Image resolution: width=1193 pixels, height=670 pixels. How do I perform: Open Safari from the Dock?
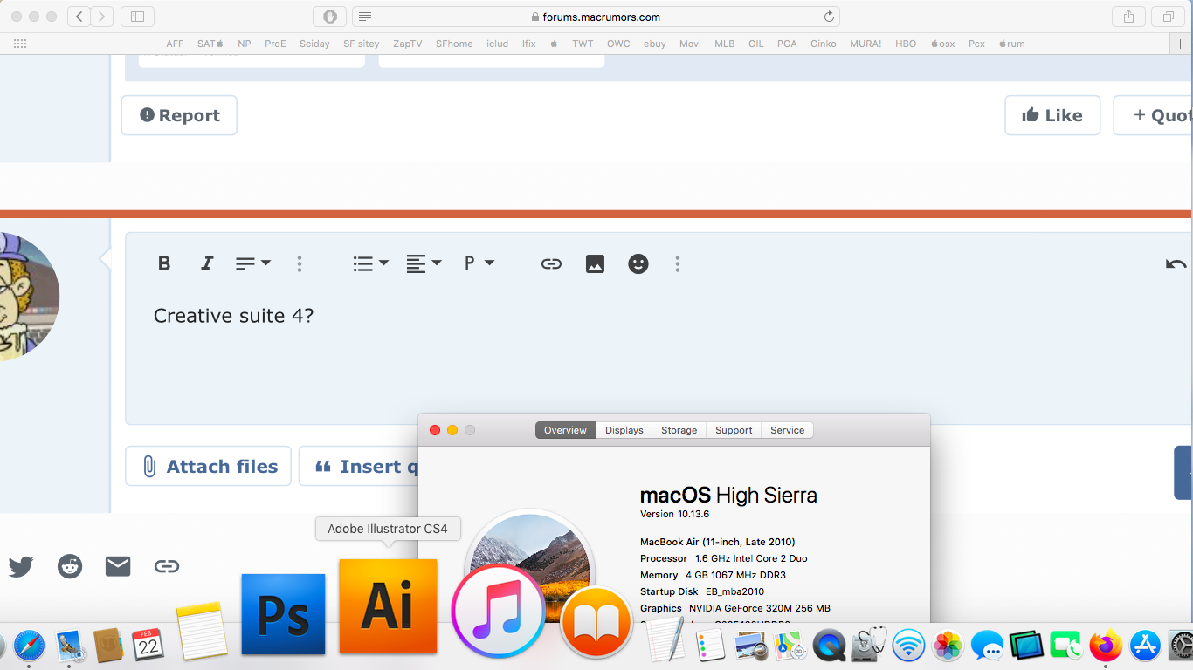pos(29,646)
